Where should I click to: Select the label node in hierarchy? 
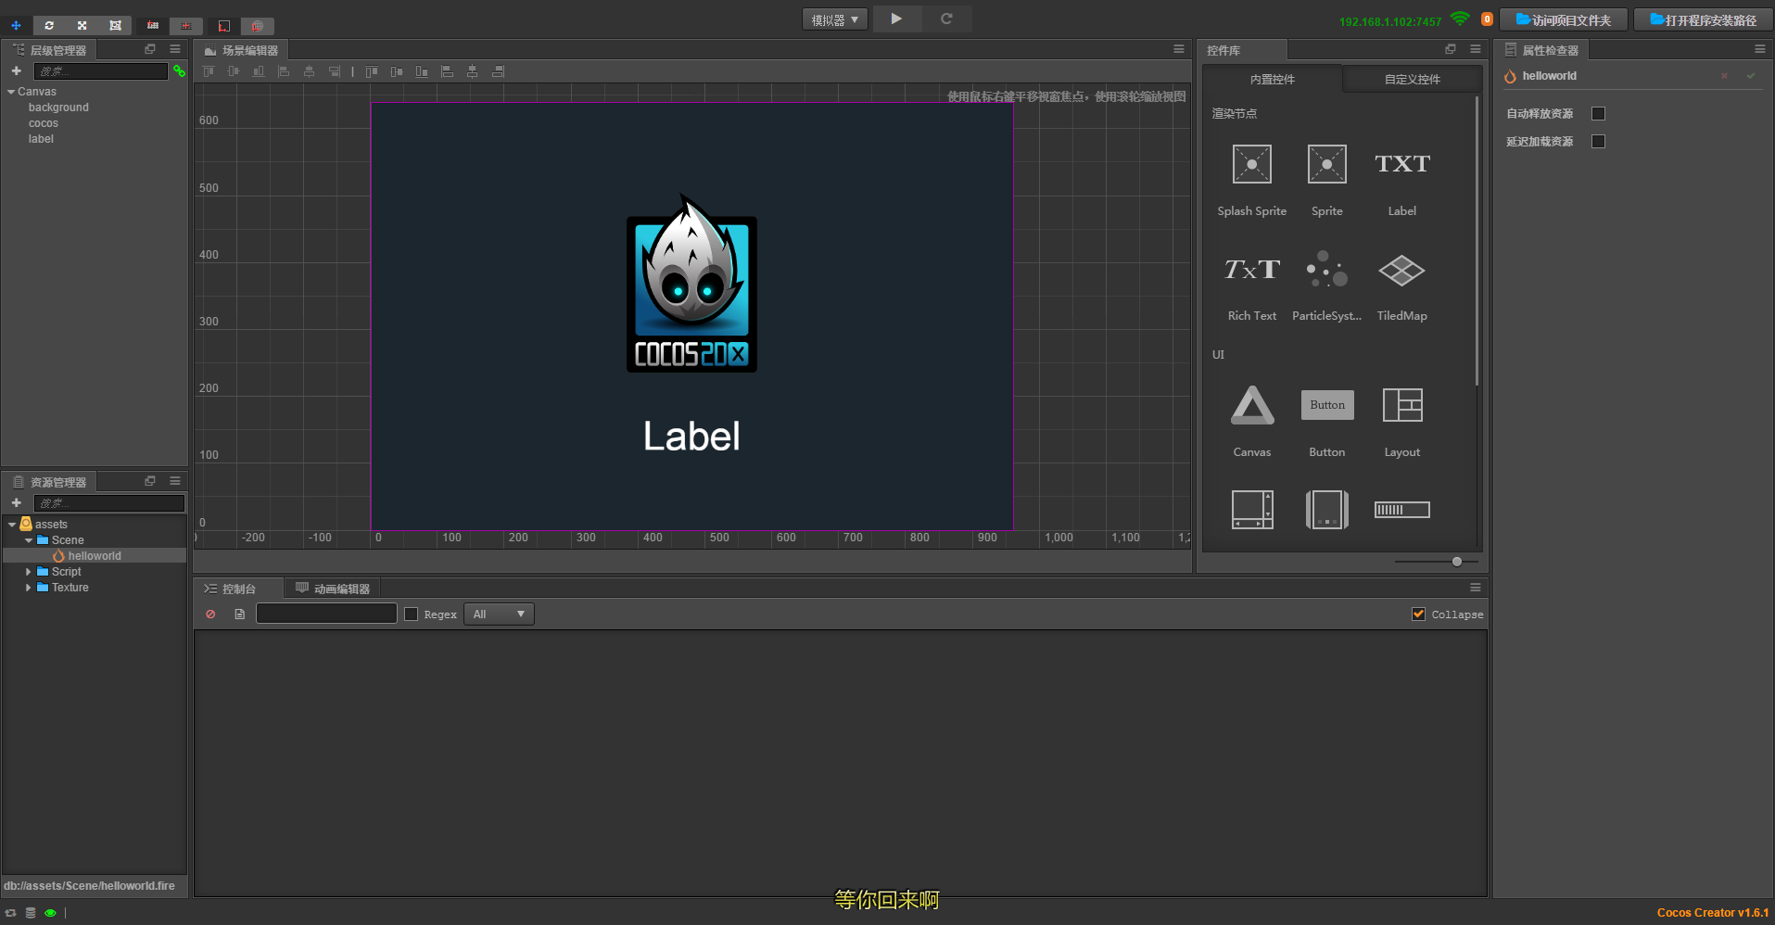[x=41, y=139]
